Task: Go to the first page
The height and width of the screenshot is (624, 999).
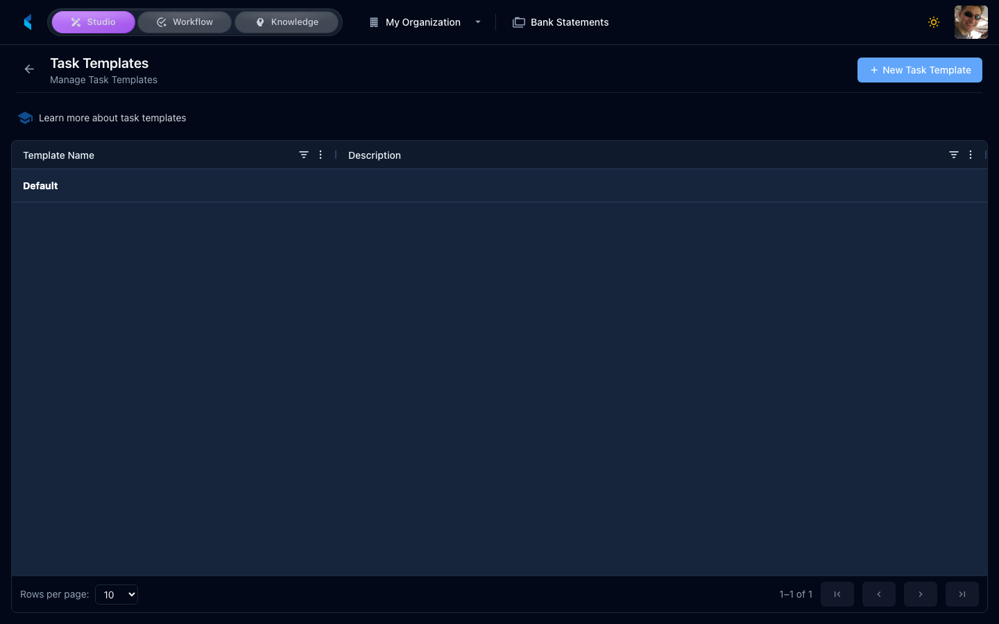Action: coord(837,594)
